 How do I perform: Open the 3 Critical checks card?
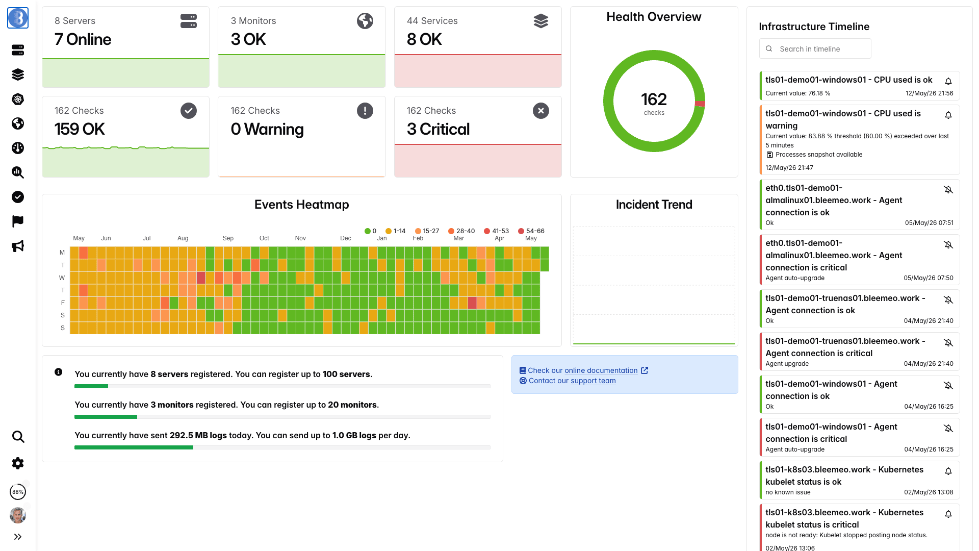478,137
